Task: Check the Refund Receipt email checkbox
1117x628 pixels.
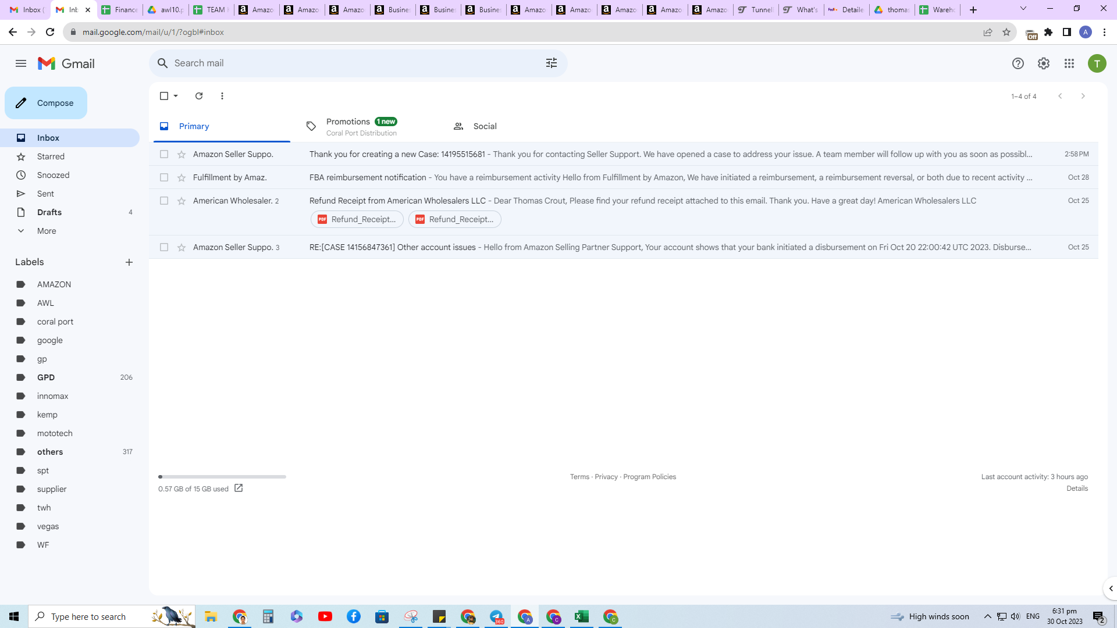Action: pos(164,201)
